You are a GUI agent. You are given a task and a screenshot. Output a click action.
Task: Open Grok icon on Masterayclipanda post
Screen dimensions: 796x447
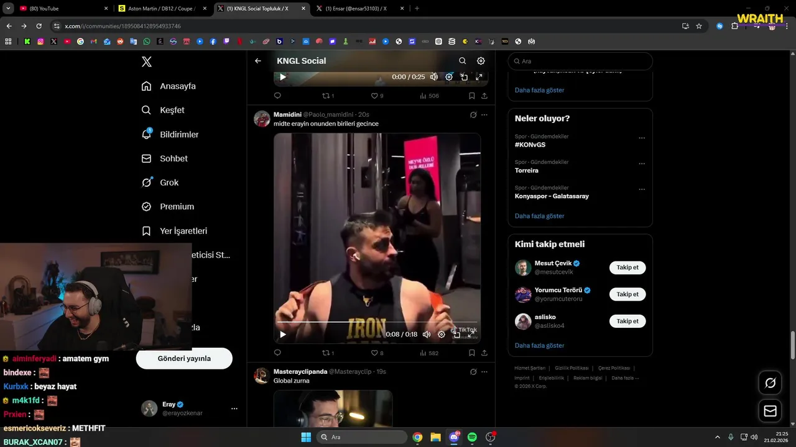[x=473, y=372]
